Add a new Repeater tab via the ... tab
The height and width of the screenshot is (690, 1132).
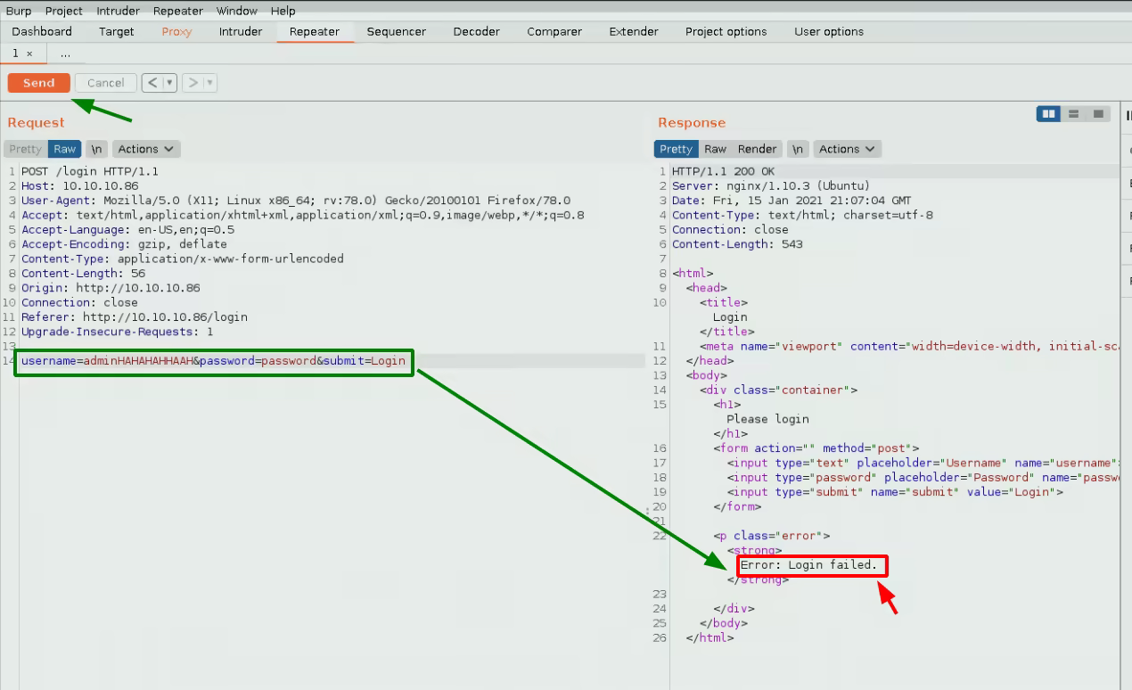pos(65,53)
